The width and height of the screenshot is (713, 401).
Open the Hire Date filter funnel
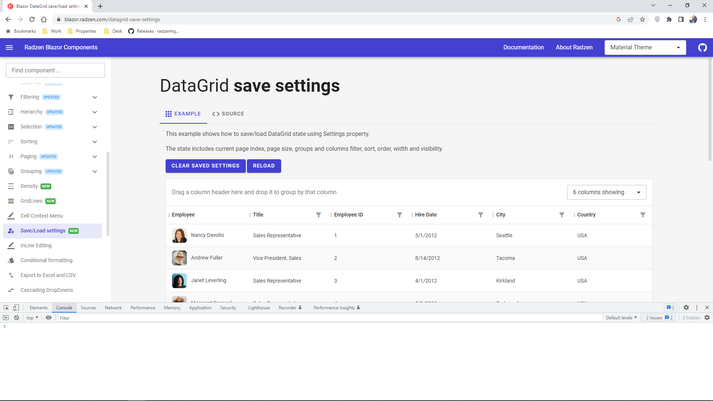481,215
